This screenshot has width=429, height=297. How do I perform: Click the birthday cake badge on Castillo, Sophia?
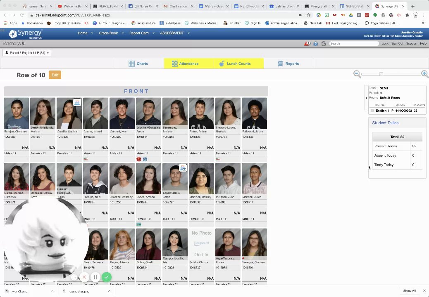(77, 102)
